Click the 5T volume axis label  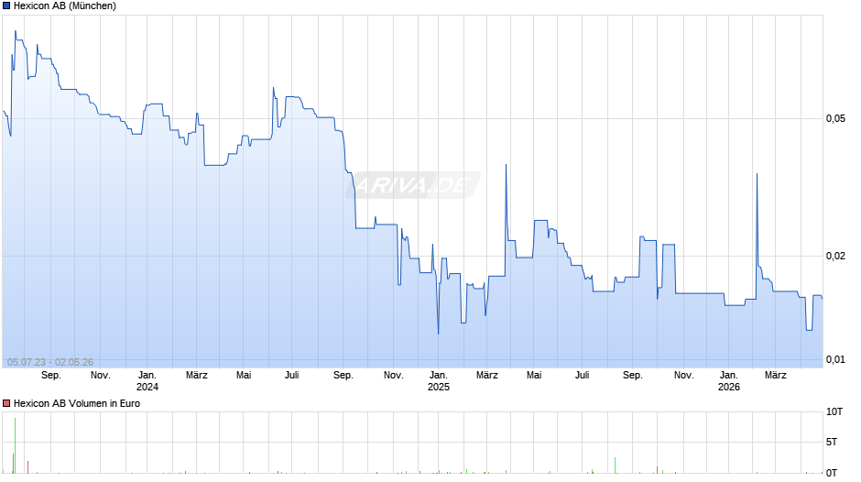(x=832, y=442)
